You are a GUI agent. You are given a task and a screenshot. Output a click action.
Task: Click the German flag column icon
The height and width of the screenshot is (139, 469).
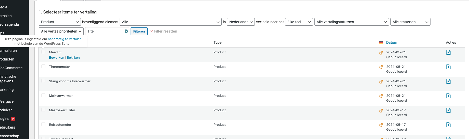click(381, 43)
